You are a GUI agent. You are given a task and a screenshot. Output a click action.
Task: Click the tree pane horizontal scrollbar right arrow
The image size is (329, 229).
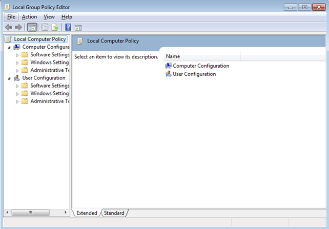point(65,212)
